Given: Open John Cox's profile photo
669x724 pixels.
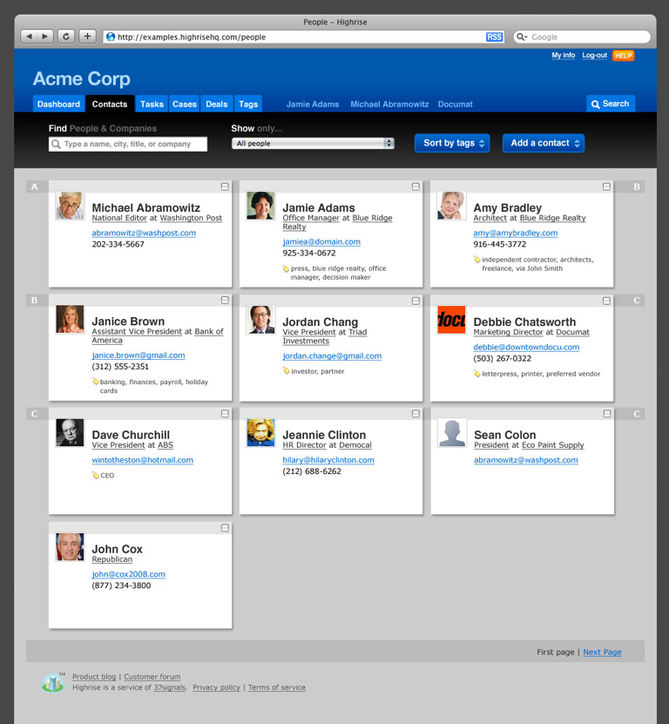Looking at the screenshot, I should tap(70, 546).
